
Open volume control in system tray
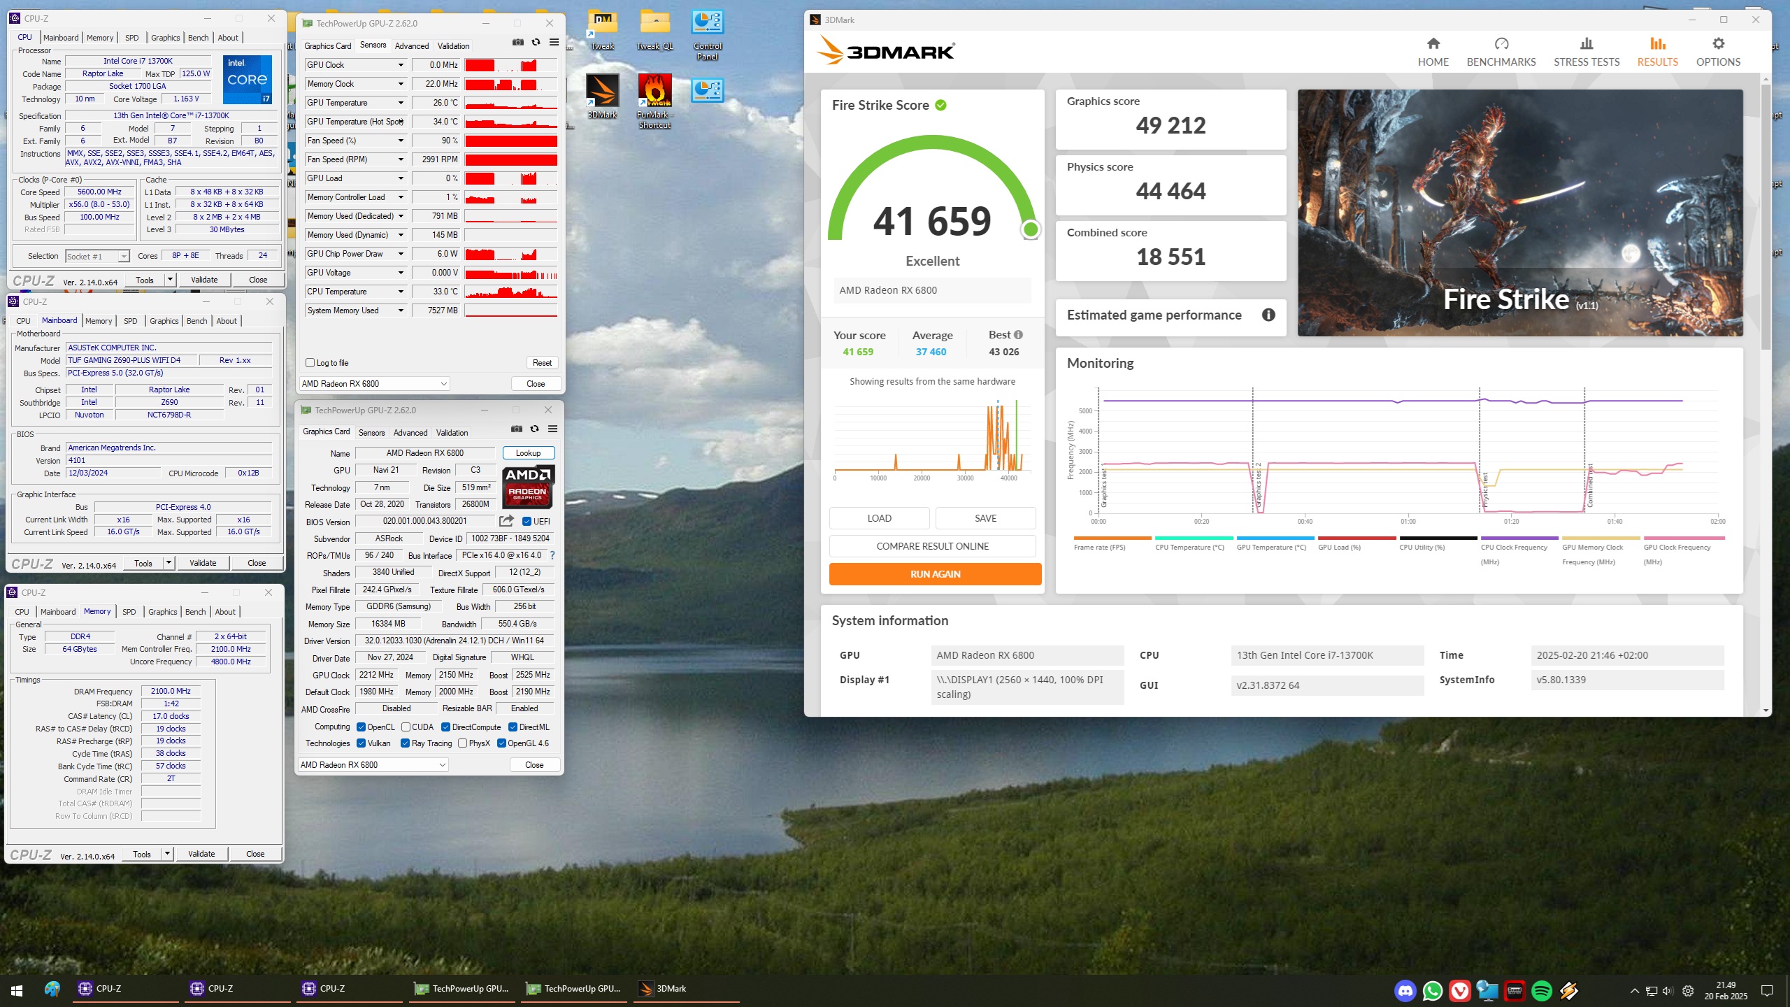pyautogui.click(x=1668, y=991)
